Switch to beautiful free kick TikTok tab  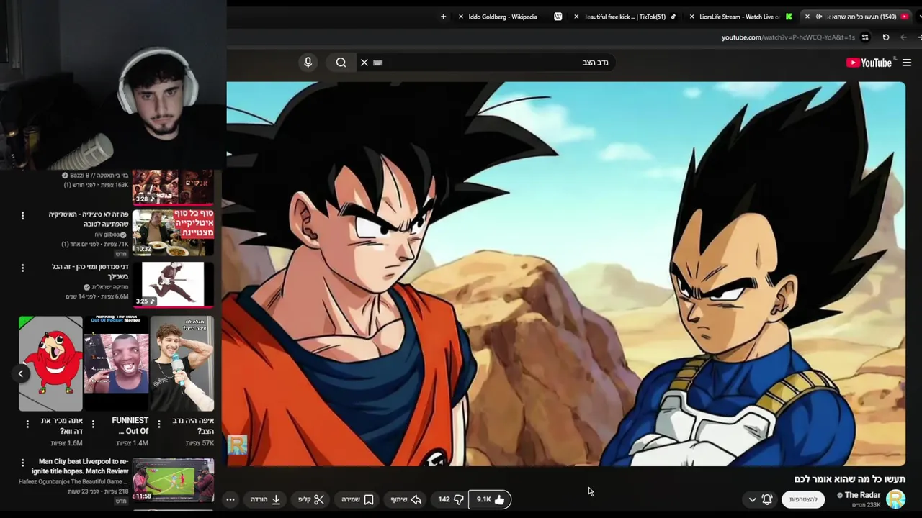(626, 17)
